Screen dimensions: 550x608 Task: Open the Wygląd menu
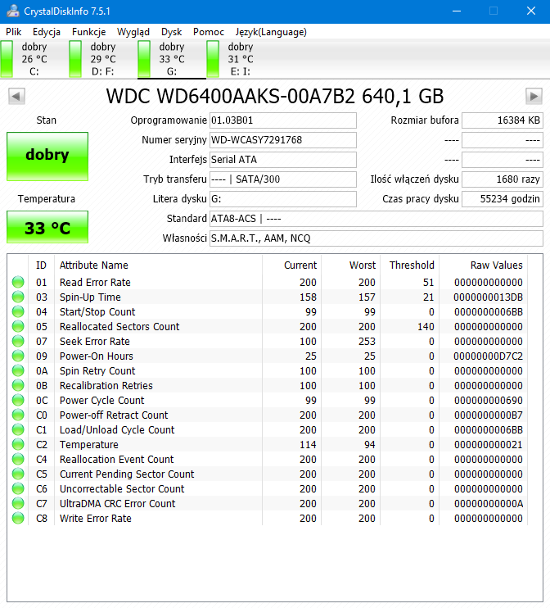pos(133,32)
